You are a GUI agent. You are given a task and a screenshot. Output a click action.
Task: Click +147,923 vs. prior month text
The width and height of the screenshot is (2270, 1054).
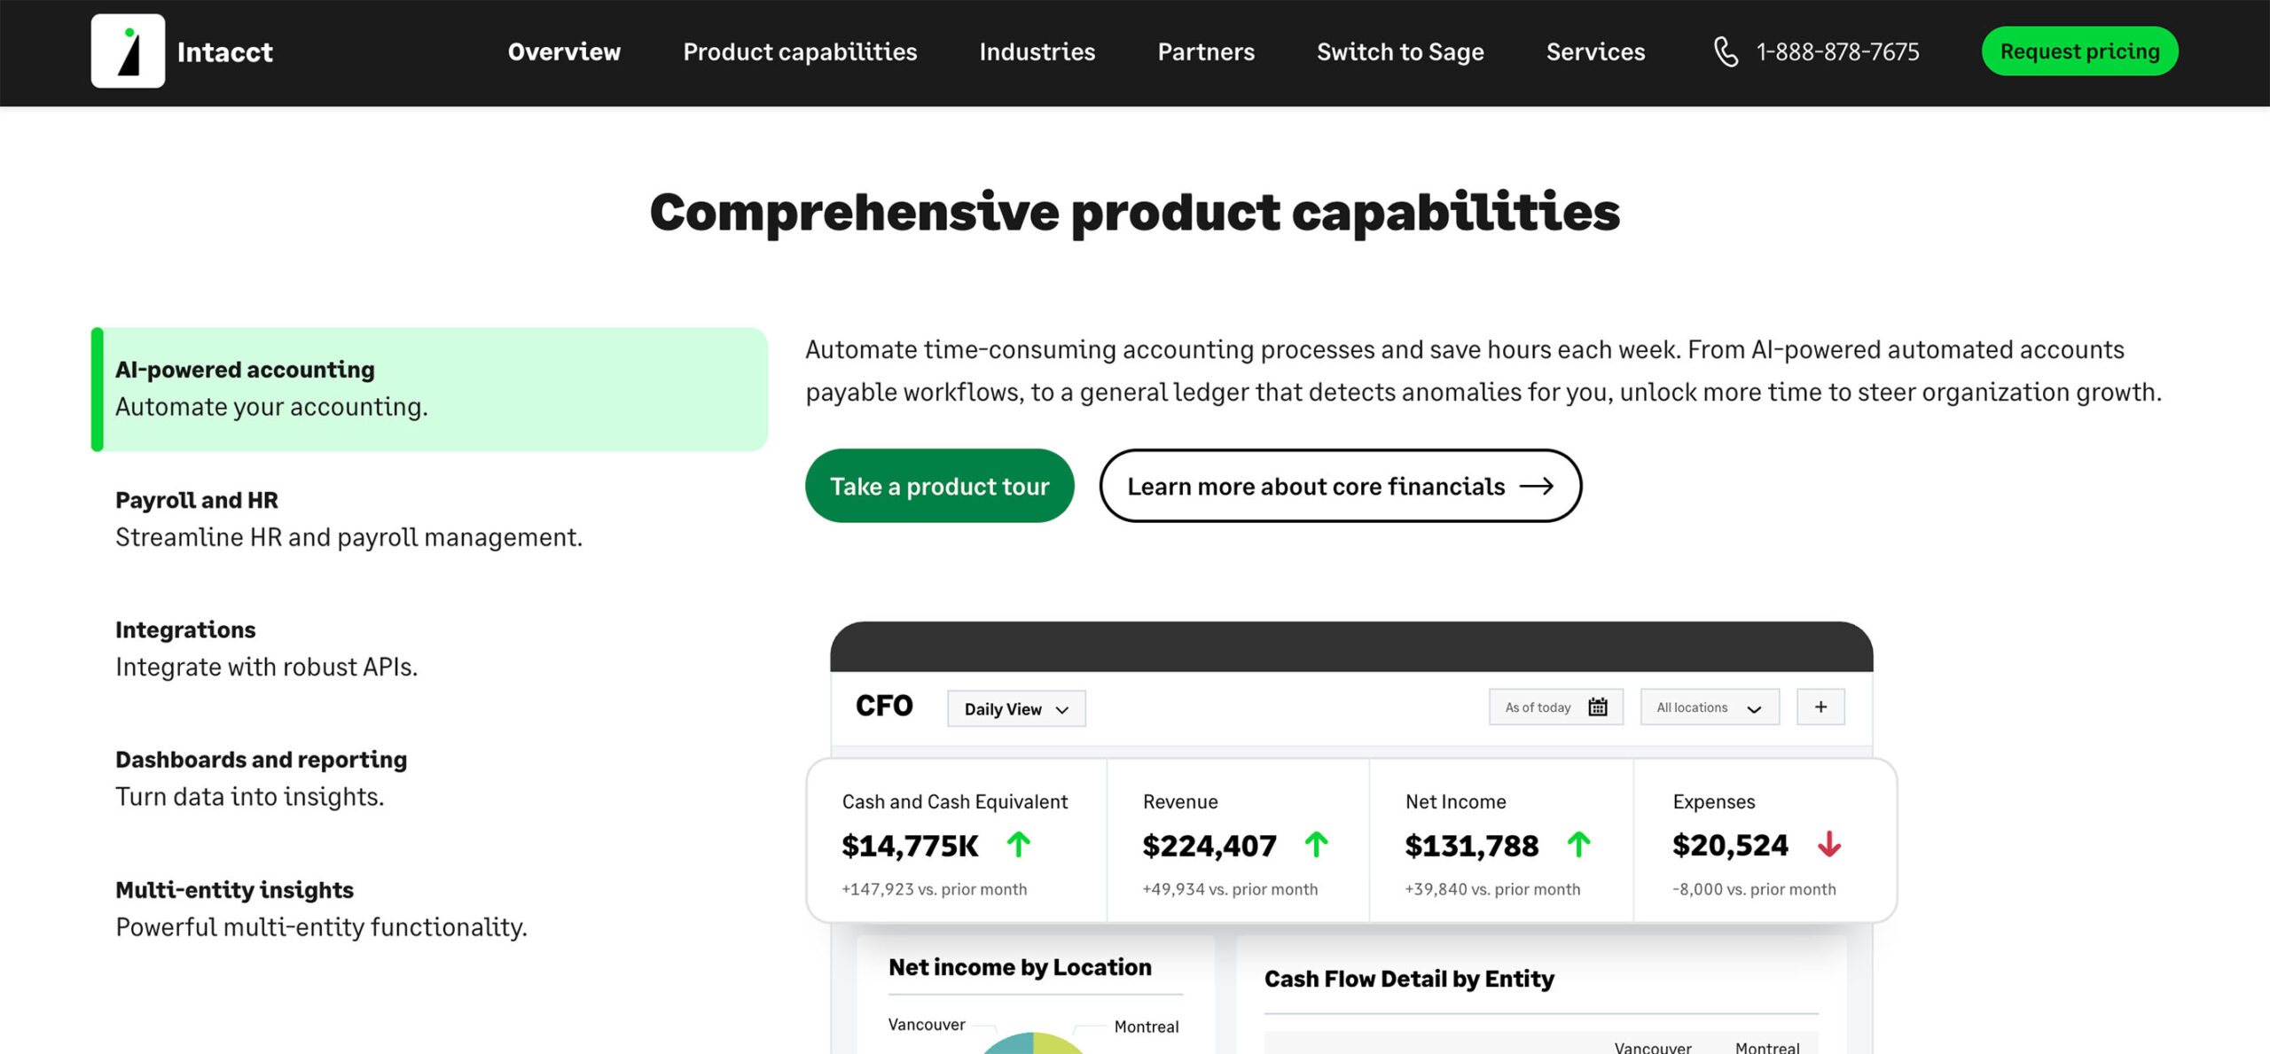click(x=935, y=889)
